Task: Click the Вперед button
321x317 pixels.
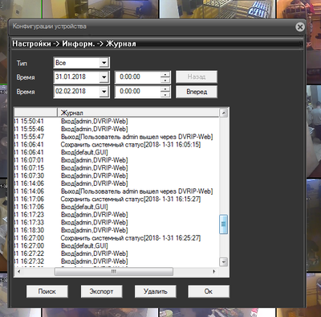Action: [197, 92]
